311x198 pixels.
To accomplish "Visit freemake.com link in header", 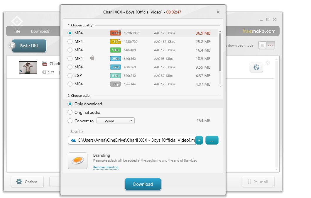I will pyautogui.click(x=259, y=31).
